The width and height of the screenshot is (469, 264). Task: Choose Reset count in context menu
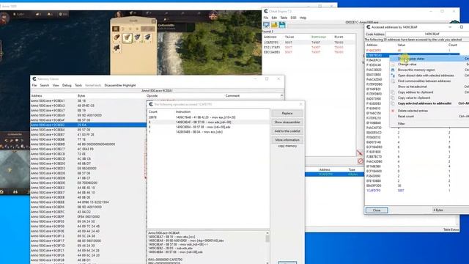pyautogui.click(x=405, y=116)
